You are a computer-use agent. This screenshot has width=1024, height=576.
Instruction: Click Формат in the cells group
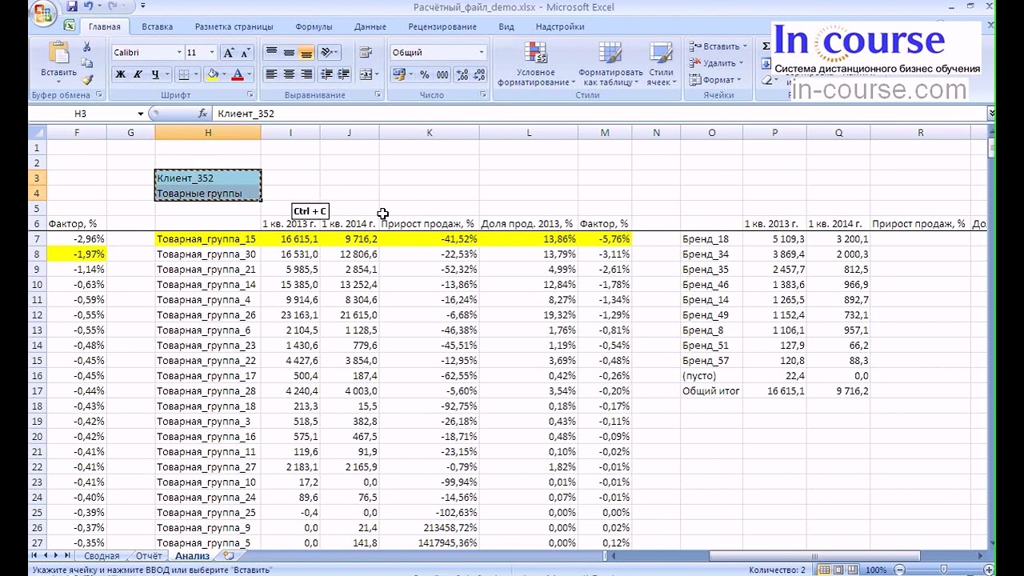point(717,80)
